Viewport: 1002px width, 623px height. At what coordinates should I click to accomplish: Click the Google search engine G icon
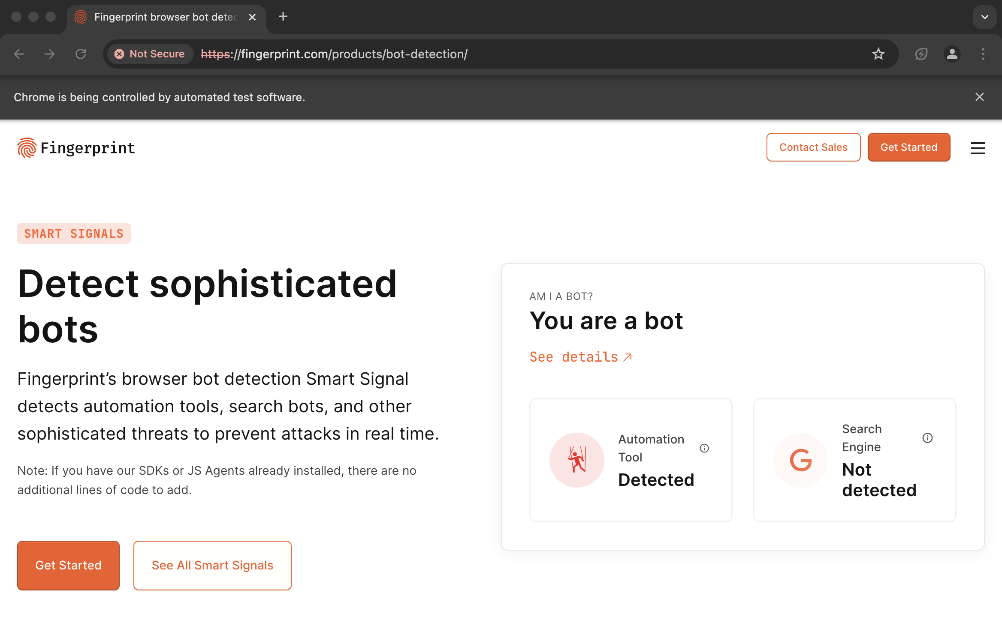(x=800, y=460)
